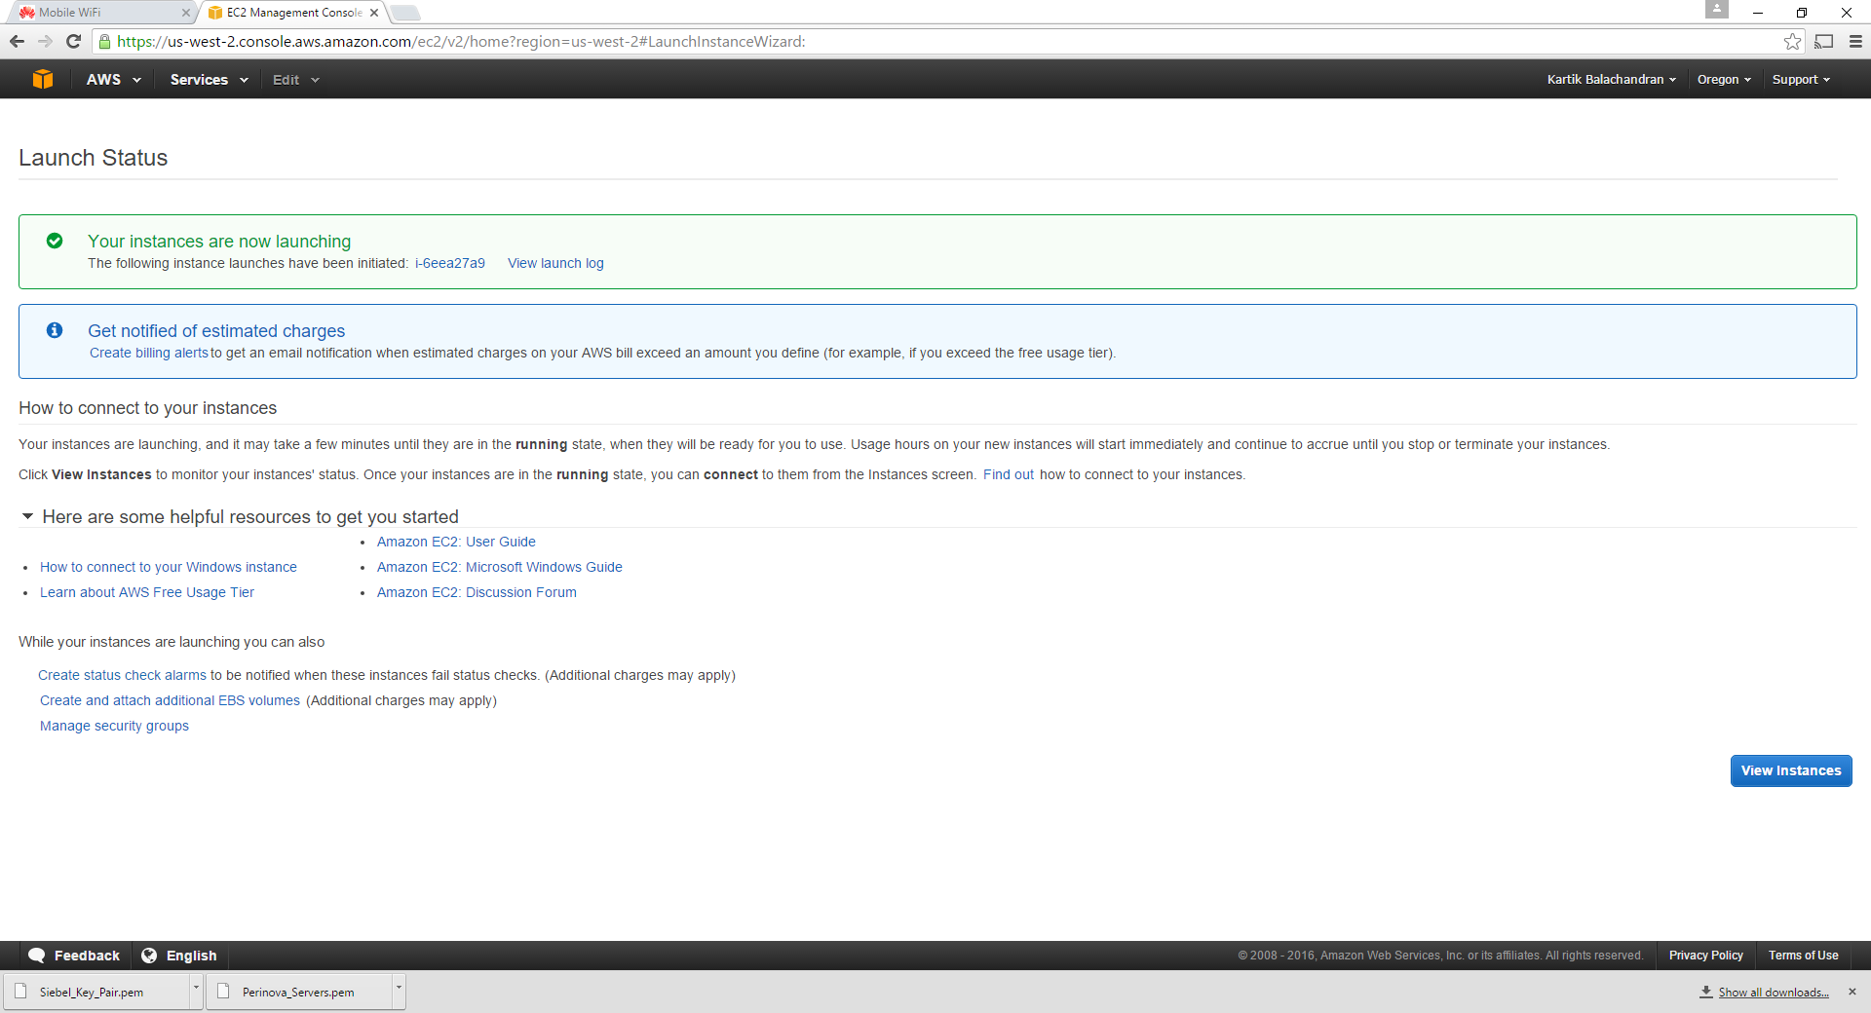The height and width of the screenshot is (1013, 1871).
Task: Open options arrow for Perinova_Servers.pem
Action: tap(399, 990)
